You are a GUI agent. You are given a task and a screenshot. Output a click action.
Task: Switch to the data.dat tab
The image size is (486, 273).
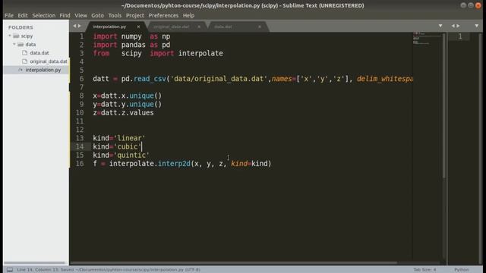[223, 27]
